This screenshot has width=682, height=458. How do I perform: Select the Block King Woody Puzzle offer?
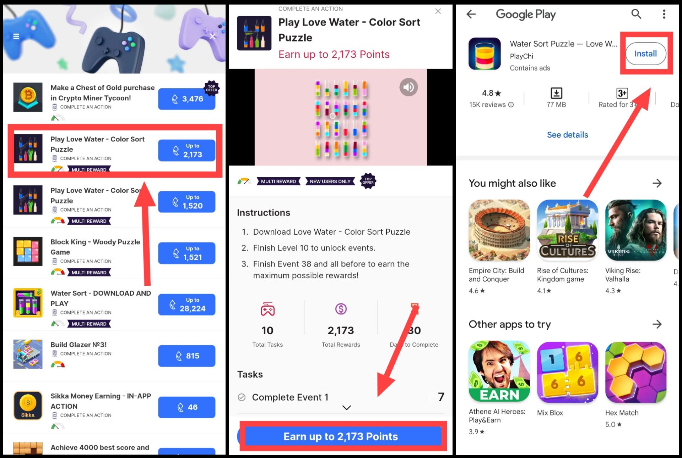114,253
